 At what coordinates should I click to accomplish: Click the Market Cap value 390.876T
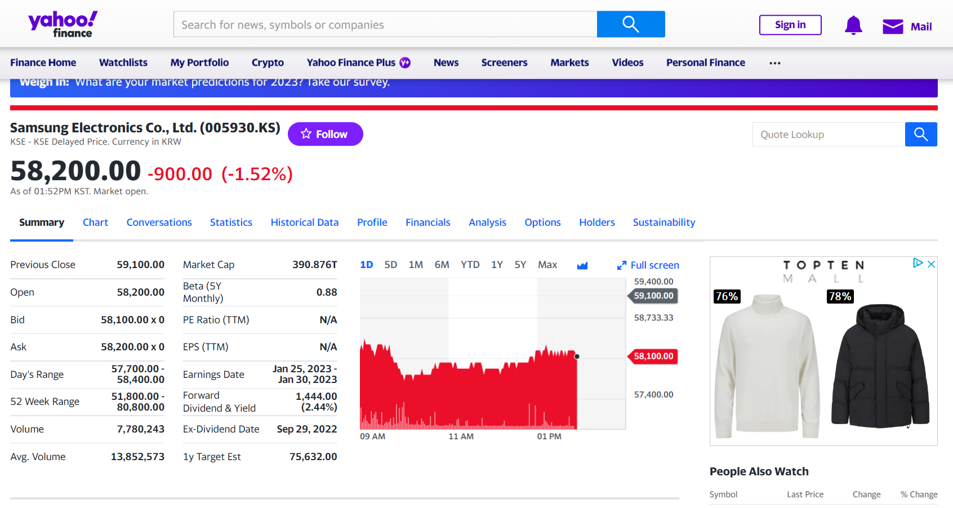[314, 265]
